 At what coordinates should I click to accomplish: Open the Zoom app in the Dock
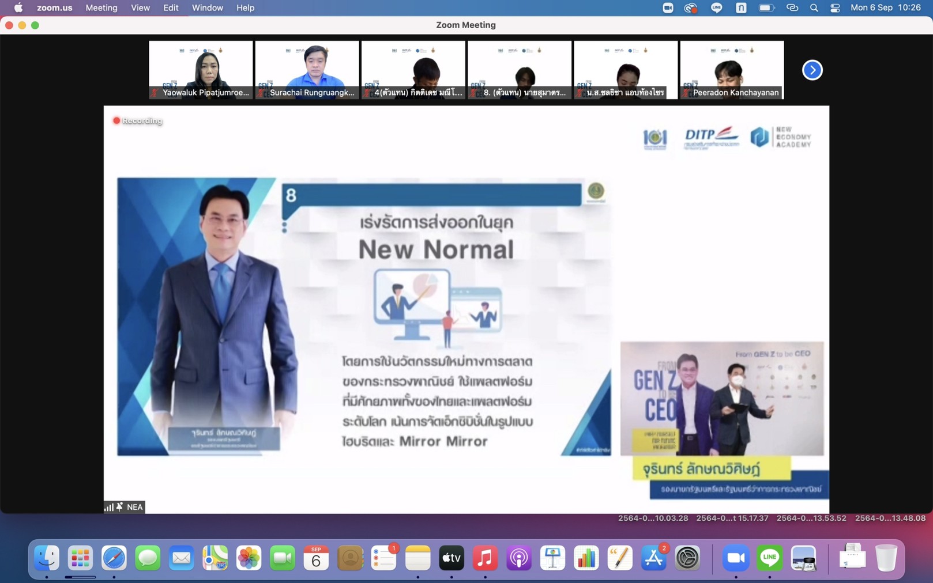coord(736,558)
